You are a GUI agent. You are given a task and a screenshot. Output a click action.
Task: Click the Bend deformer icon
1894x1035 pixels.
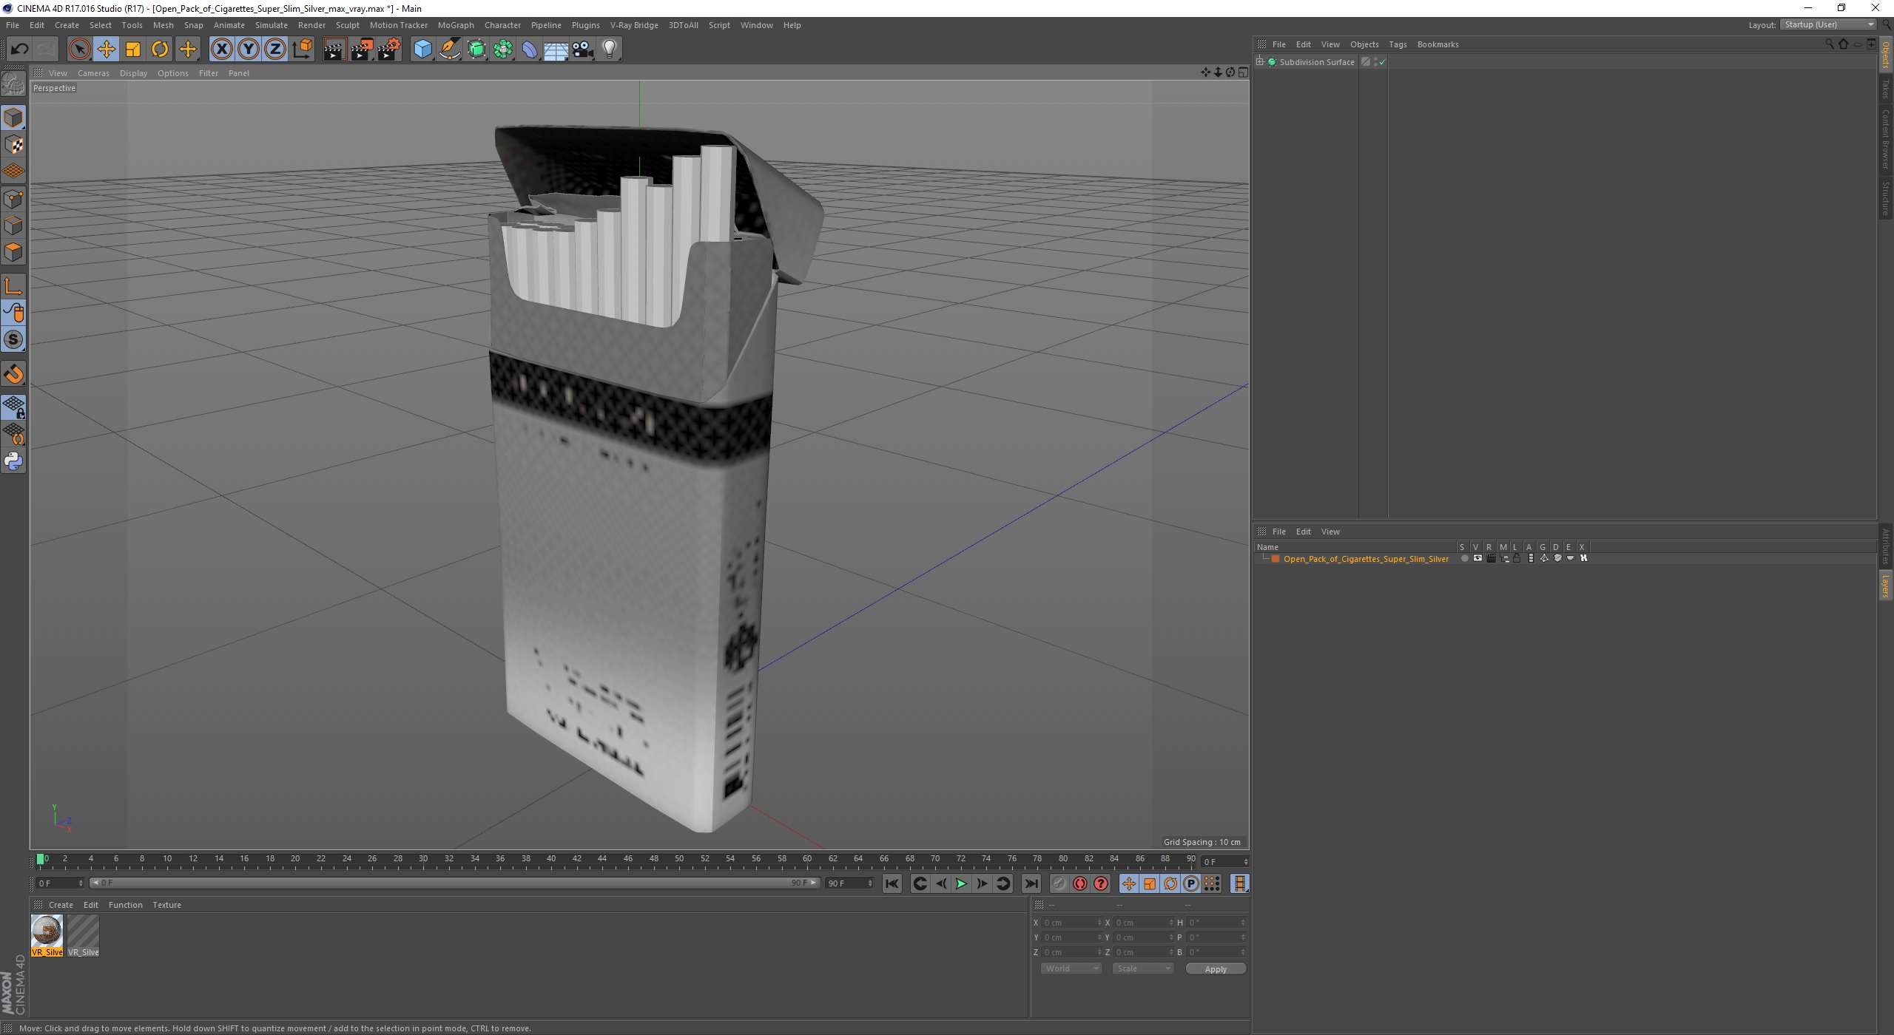[x=530, y=50]
